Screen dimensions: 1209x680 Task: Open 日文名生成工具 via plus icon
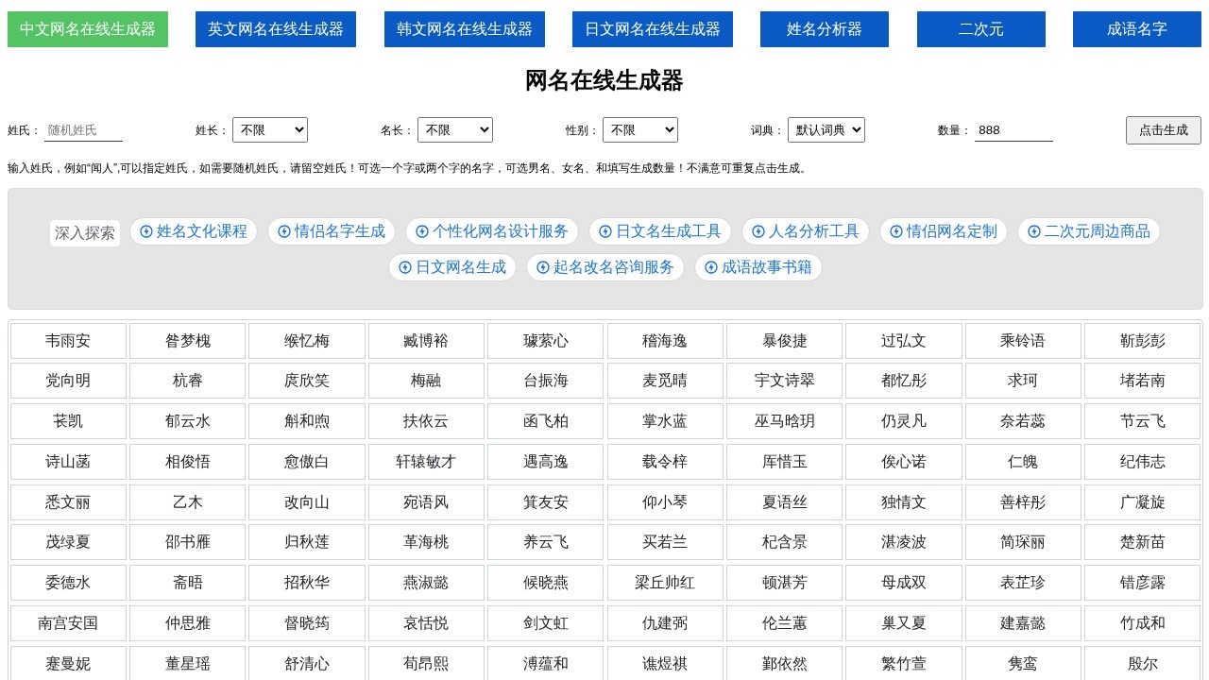[x=604, y=231]
